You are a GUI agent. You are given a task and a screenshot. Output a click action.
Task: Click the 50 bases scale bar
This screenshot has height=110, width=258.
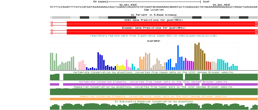click(154, 2)
